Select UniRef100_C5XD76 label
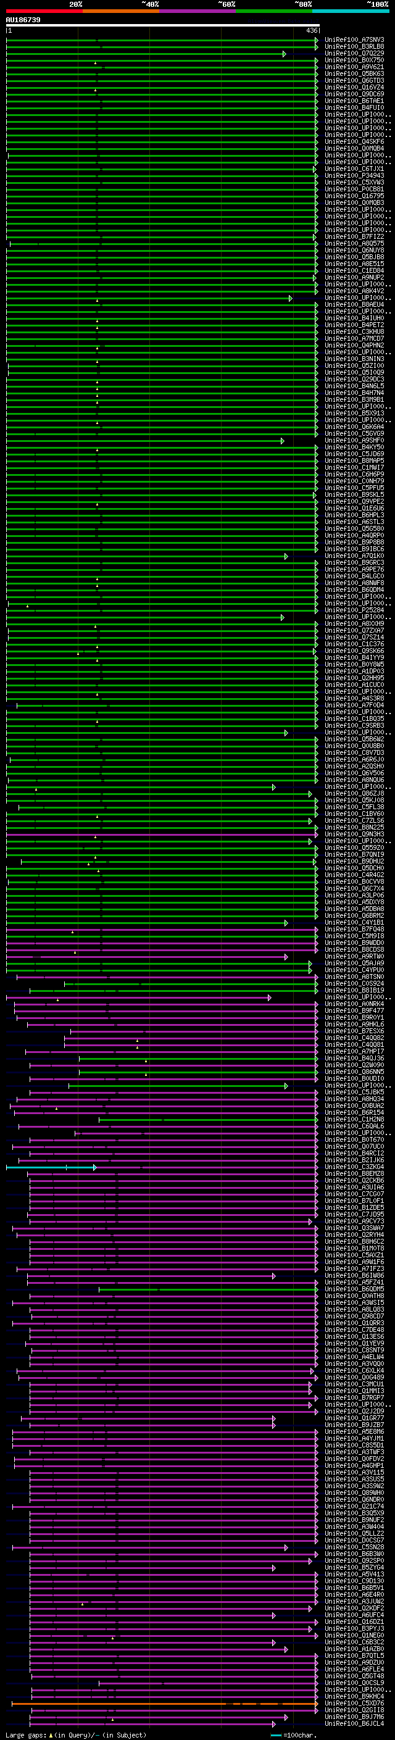 [354, 1704]
